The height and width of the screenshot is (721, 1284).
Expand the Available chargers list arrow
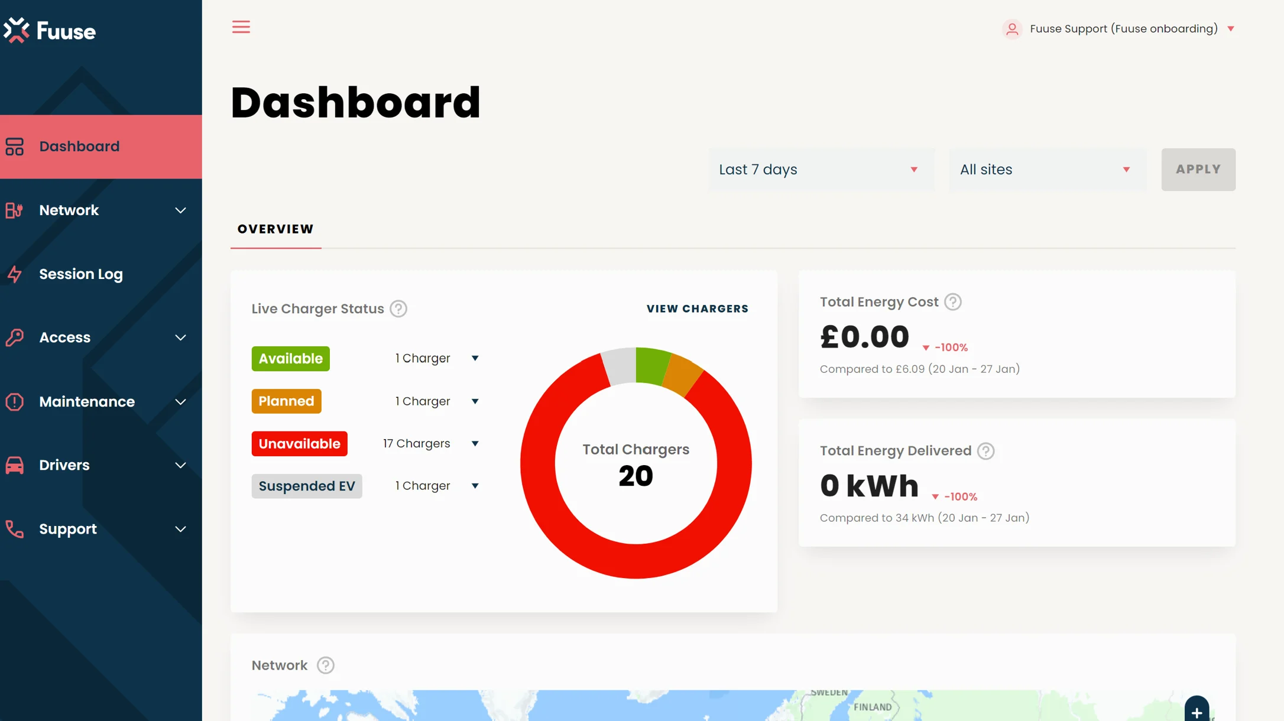(475, 359)
